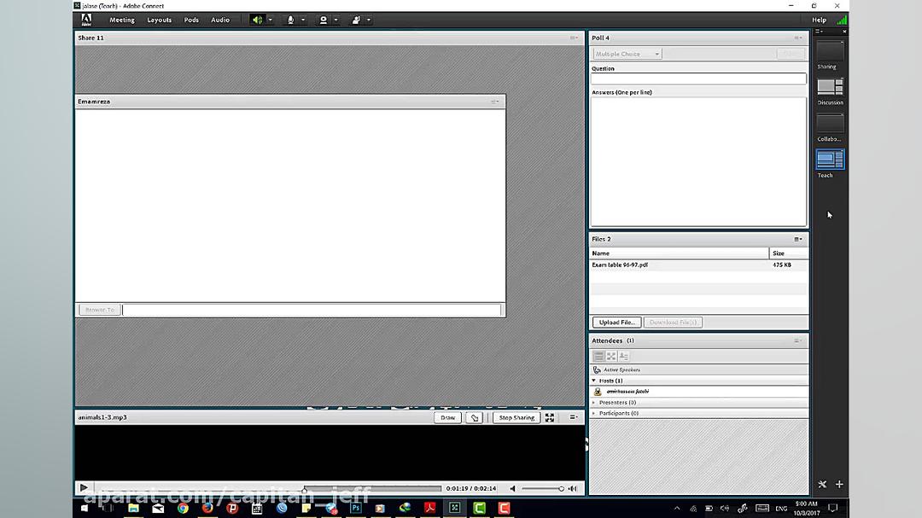Click the fullscreen icon on animals1-3.mp3 pod
This screenshot has width=922, height=518.
(549, 417)
